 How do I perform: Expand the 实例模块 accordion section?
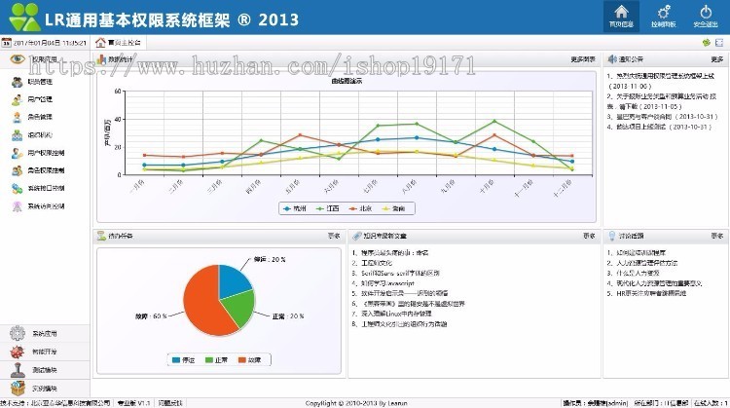coord(45,388)
